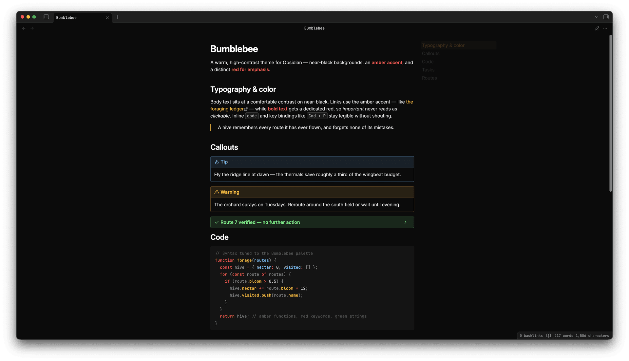Click the orchard sprays warning text
Image resolution: width=629 pixels, height=361 pixels.
[307, 204]
